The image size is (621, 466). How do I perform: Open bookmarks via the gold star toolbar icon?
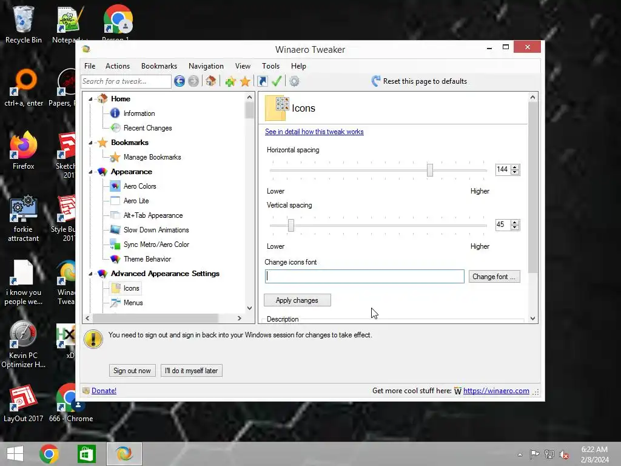(245, 81)
